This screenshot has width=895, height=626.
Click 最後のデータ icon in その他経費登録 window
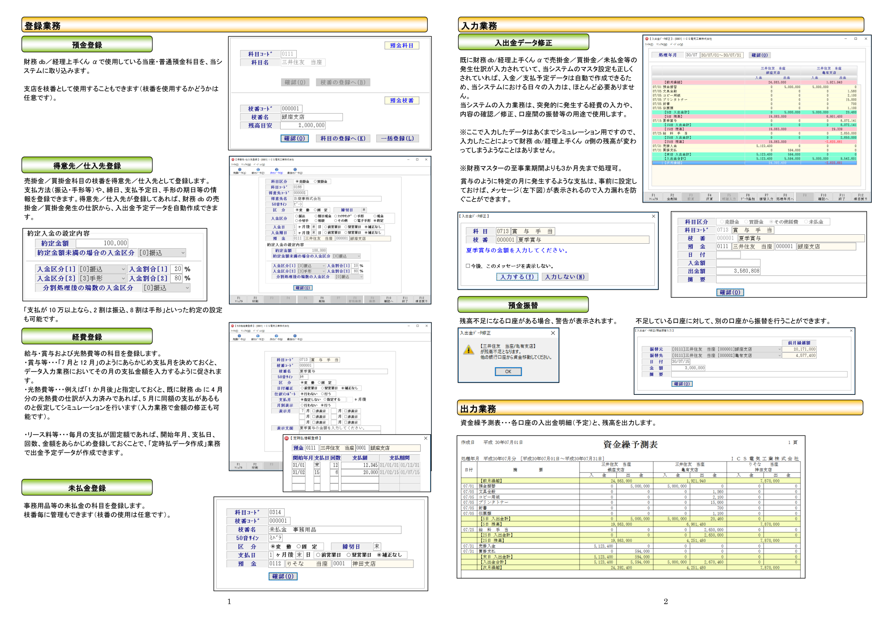295,336
